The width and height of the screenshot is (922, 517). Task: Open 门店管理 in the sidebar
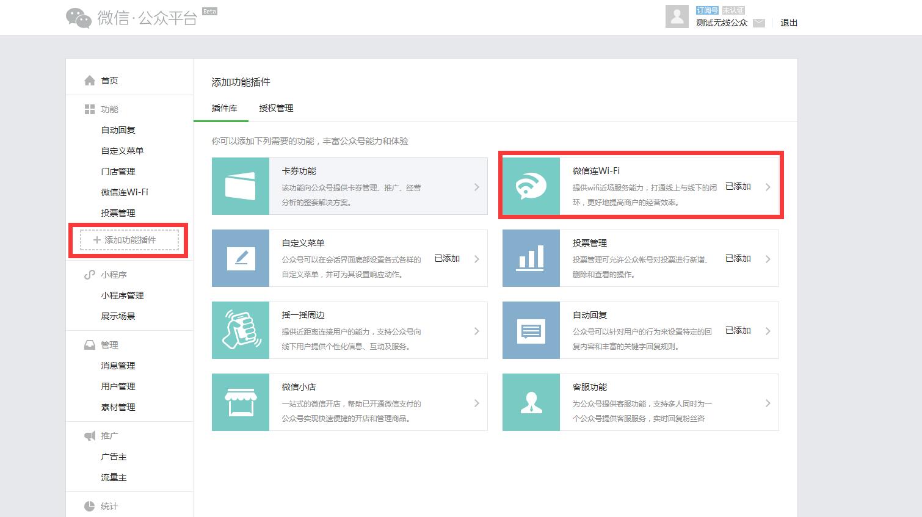[118, 172]
